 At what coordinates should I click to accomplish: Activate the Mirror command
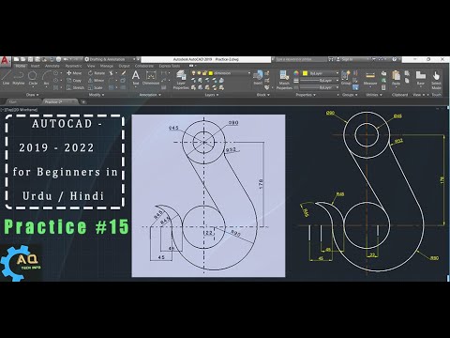tap(97, 81)
